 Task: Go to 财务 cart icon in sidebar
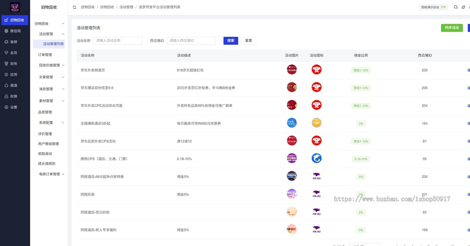coord(6,63)
